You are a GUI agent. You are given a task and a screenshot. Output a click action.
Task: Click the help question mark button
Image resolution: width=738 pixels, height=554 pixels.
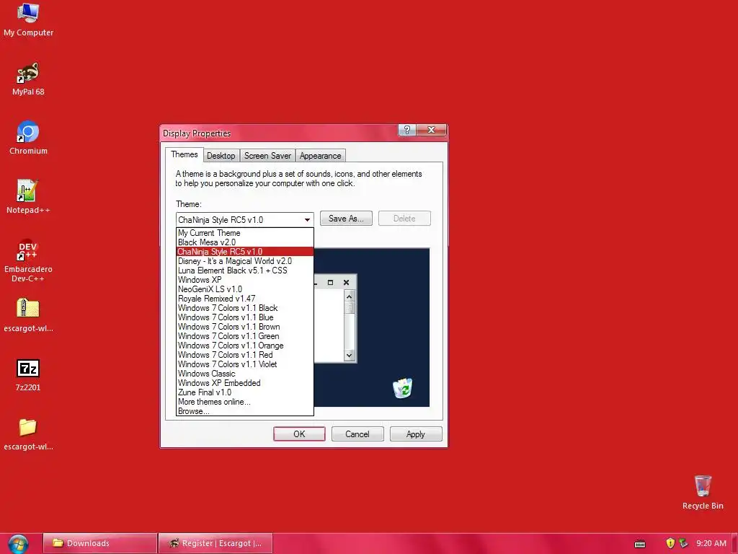pyautogui.click(x=407, y=130)
